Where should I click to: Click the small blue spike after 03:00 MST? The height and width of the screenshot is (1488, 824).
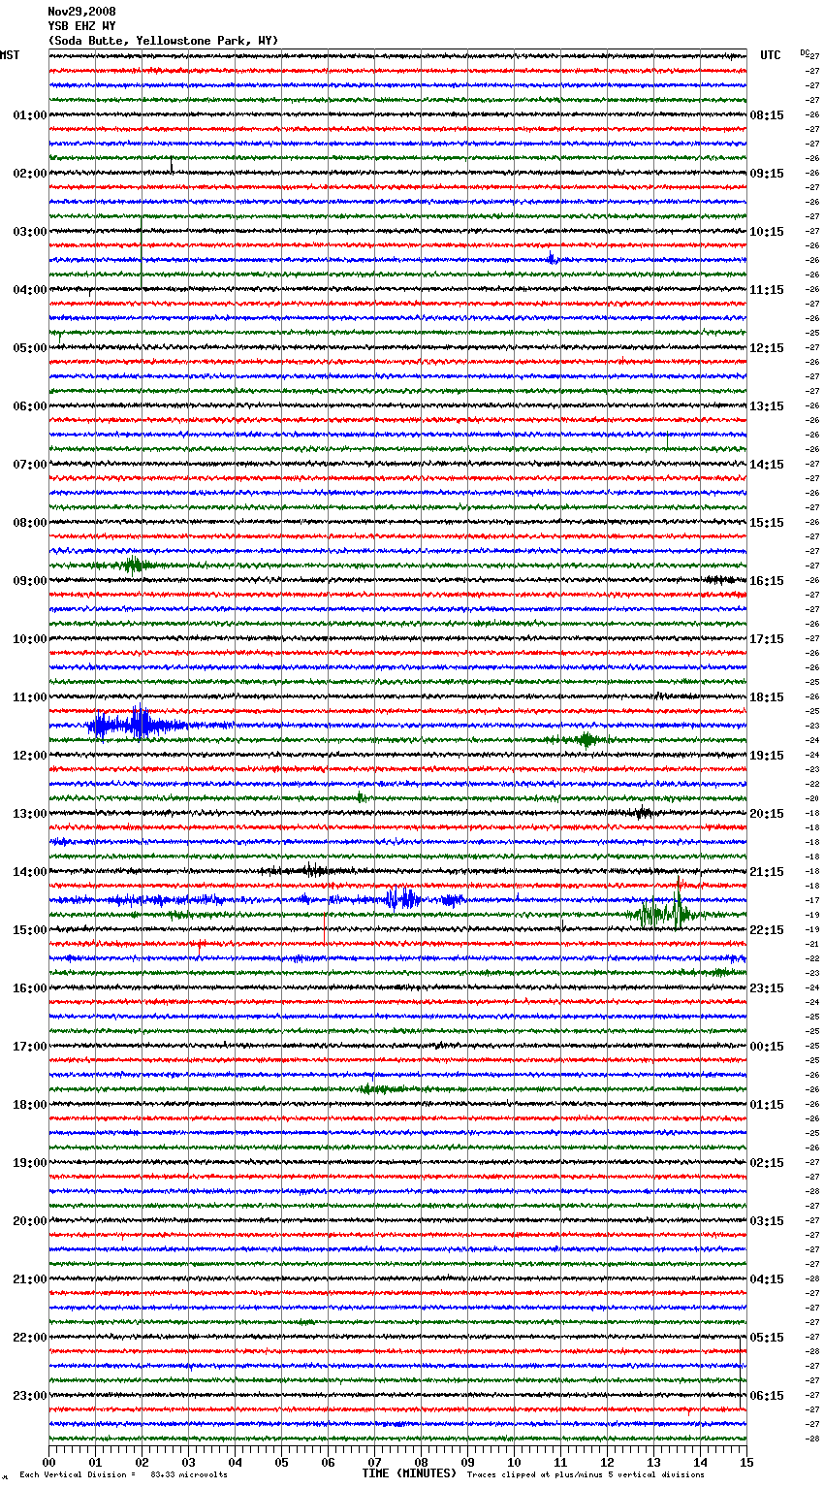[551, 258]
